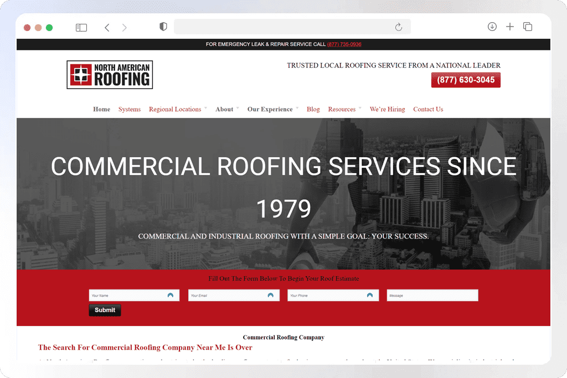Open the Safari sidebar icon

pos(81,27)
